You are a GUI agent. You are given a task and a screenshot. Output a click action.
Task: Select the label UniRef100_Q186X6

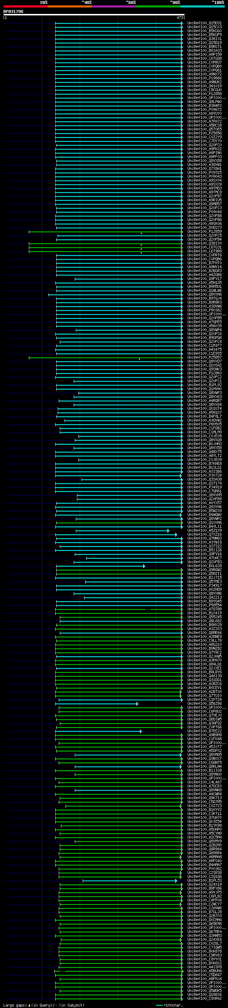[x=204, y=995]
